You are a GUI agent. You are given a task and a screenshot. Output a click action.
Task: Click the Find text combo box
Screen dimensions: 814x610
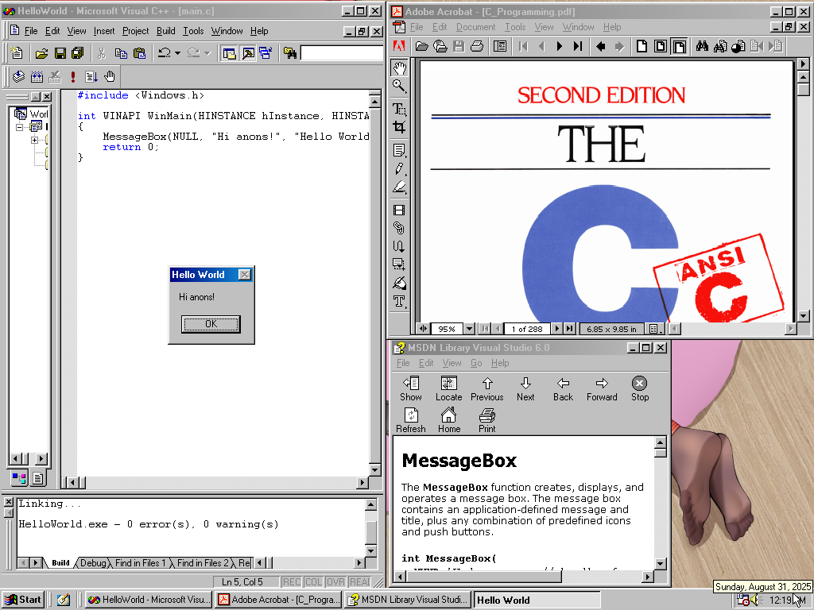click(x=342, y=53)
